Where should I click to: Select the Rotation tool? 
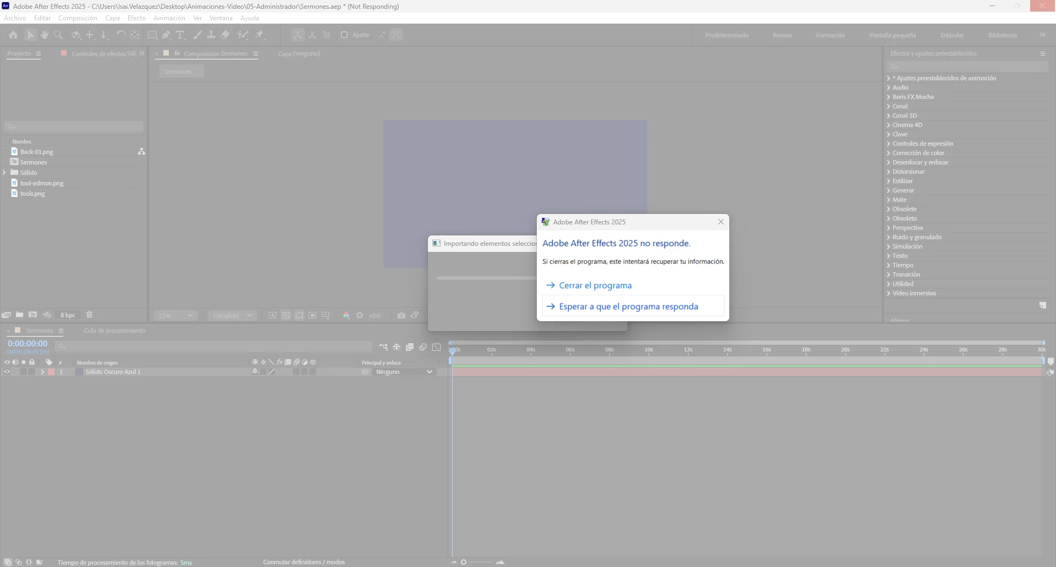point(120,35)
